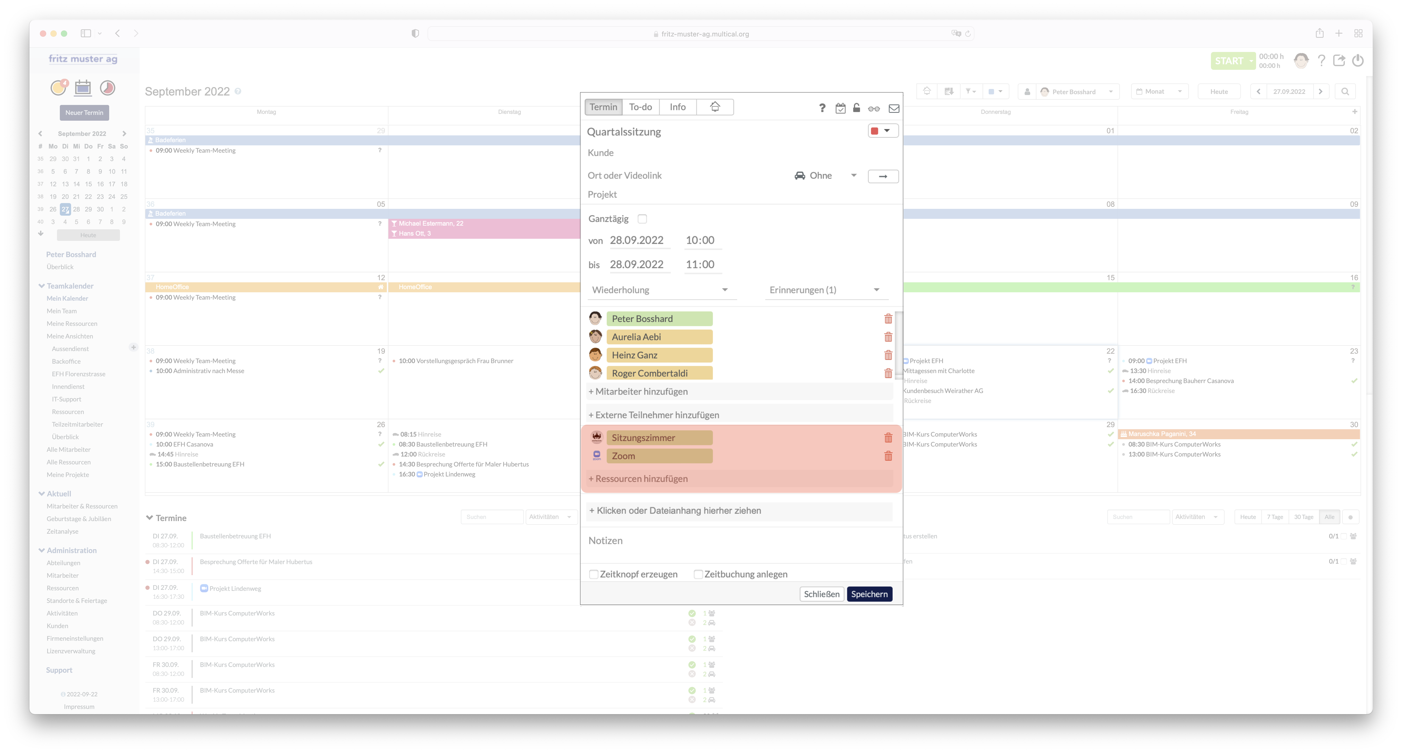The width and height of the screenshot is (1402, 753).
Task: Switch to the To-do tab
Action: (640, 107)
